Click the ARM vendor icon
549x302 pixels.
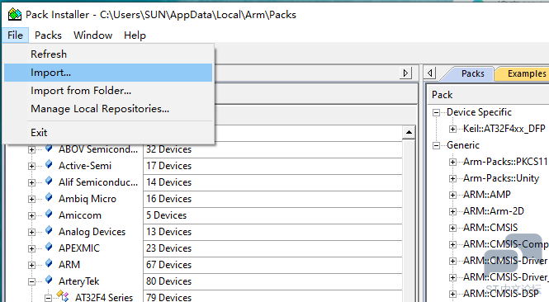coord(49,263)
